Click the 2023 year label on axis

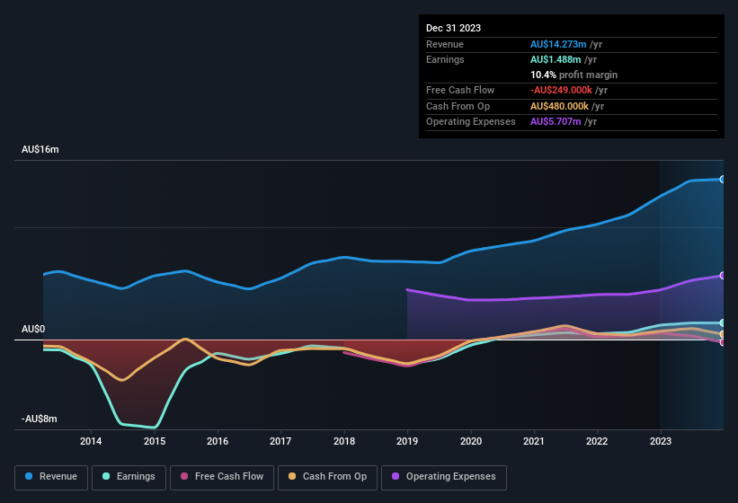pos(661,441)
